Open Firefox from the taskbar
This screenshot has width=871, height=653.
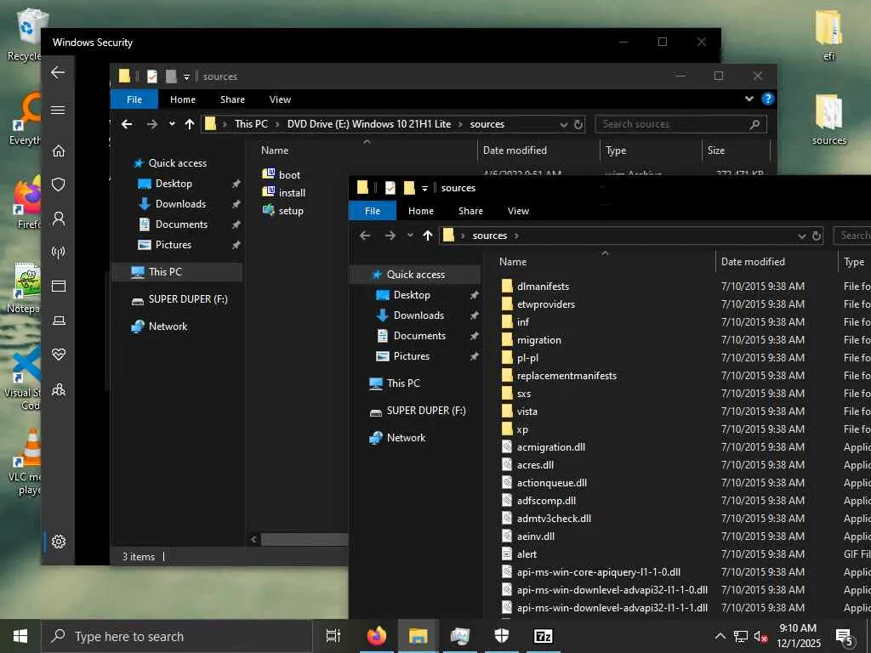pyautogui.click(x=376, y=636)
